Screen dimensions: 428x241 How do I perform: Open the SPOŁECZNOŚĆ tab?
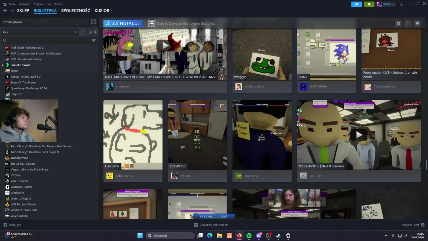point(76,11)
